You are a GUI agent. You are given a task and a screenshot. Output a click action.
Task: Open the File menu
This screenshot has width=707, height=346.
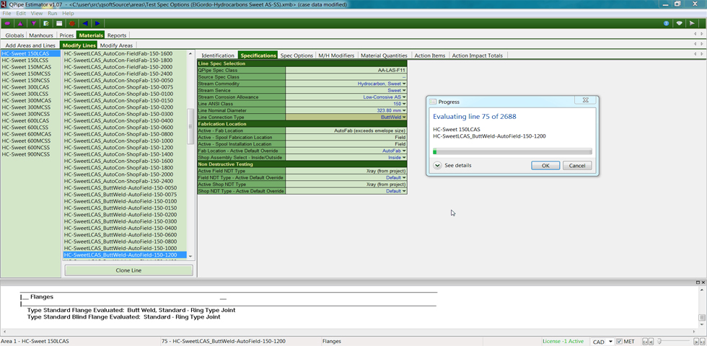point(6,14)
